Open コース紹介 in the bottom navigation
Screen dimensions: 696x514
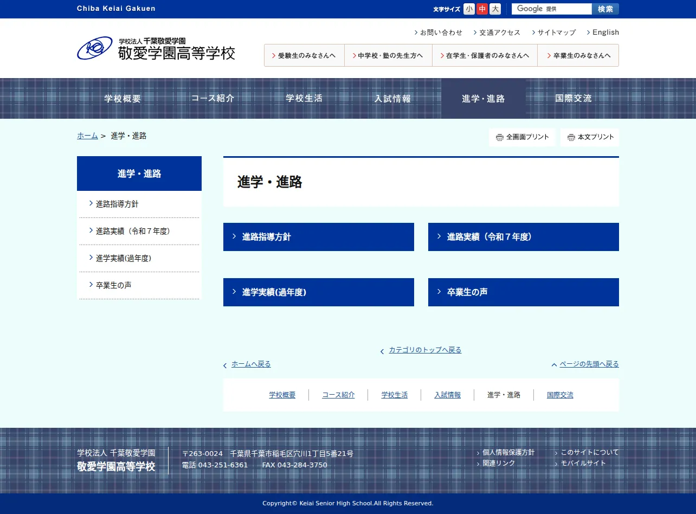click(338, 395)
